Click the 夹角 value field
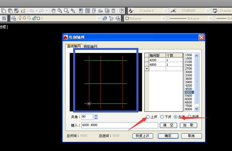Screen dimensions: 232x151 click(87, 117)
